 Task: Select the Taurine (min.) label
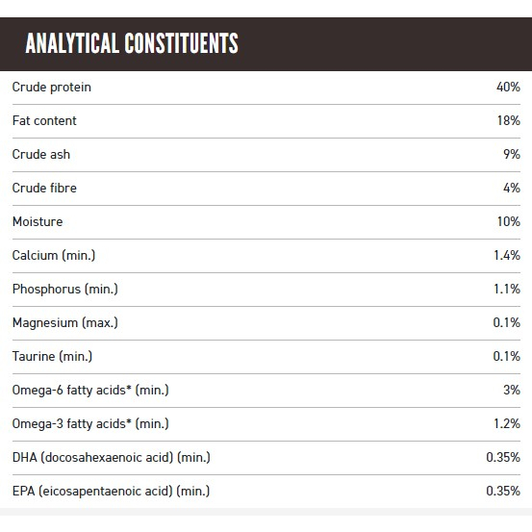click(x=52, y=356)
